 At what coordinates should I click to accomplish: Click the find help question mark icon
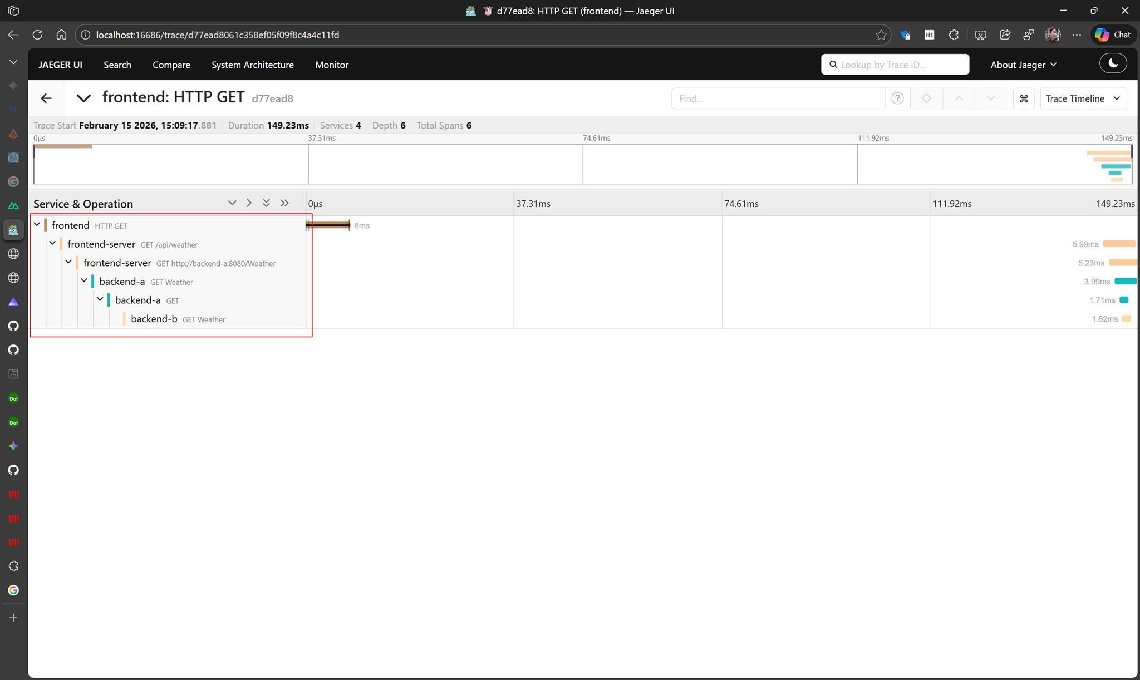pyautogui.click(x=897, y=98)
